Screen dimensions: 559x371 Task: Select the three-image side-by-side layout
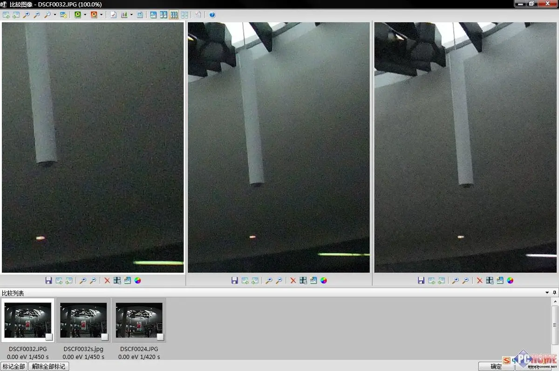tap(174, 15)
